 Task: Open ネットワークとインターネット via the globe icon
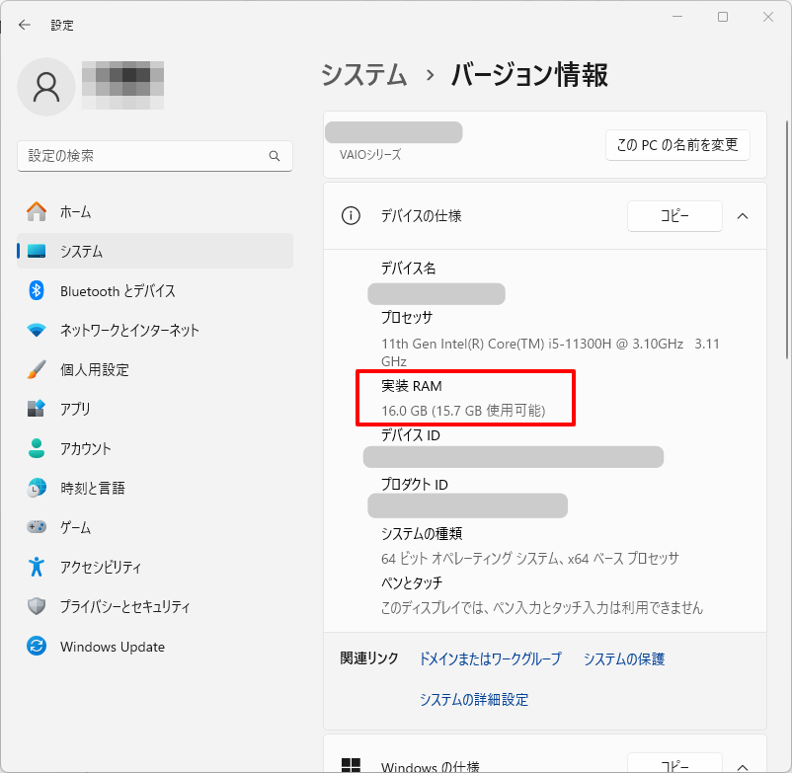coord(37,330)
